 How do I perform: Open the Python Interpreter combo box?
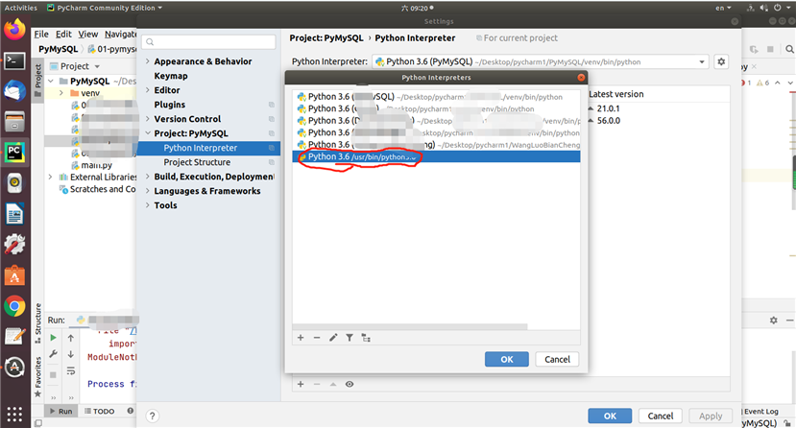pos(541,61)
